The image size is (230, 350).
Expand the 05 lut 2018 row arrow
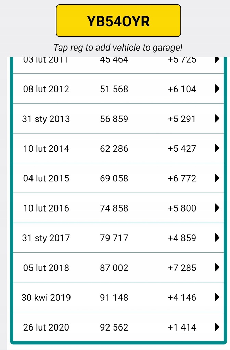(x=216, y=267)
